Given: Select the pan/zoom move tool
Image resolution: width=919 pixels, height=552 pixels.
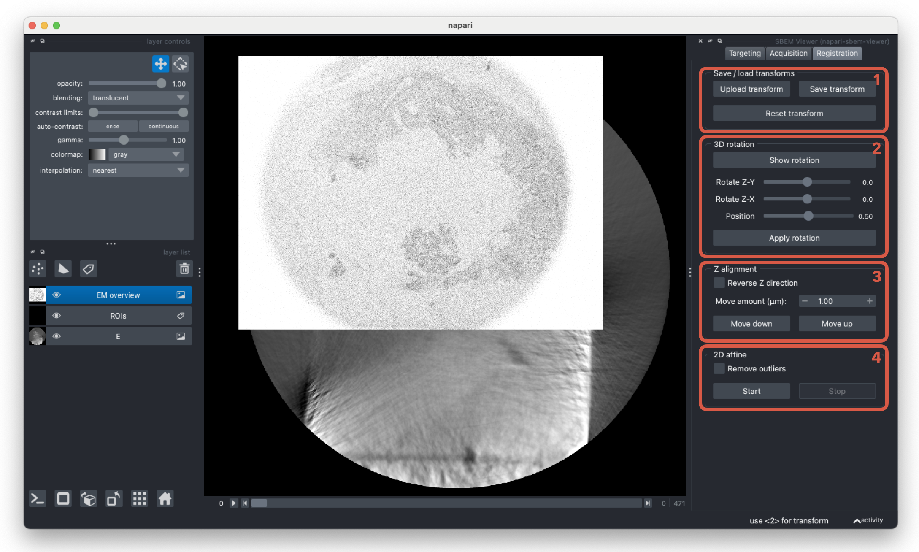Looking at the screenshot, I should [160, 64].
